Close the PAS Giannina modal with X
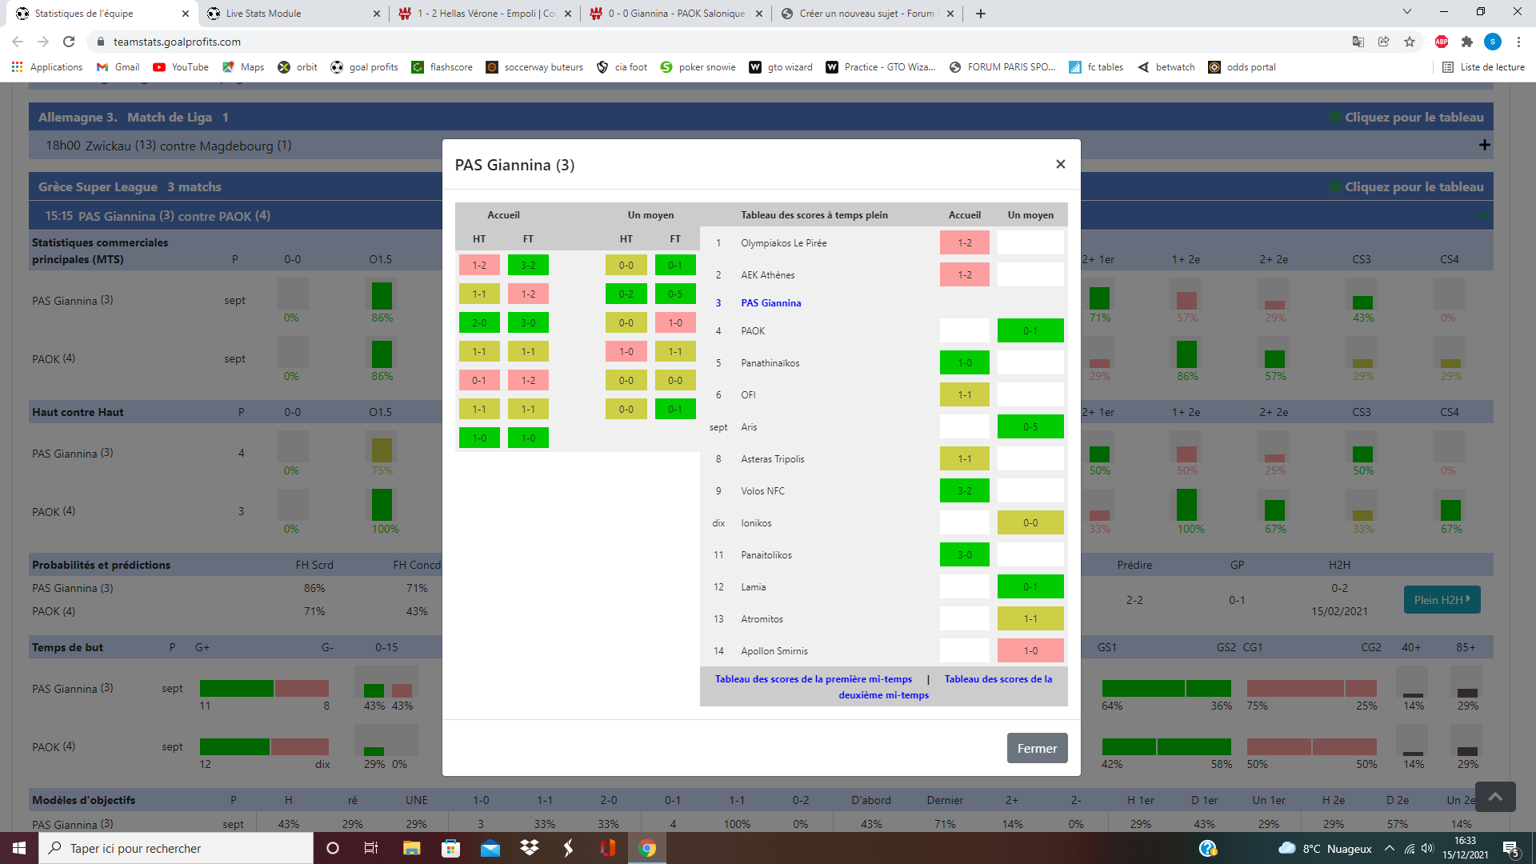 pyautogui.click(x=1060, y=164)
